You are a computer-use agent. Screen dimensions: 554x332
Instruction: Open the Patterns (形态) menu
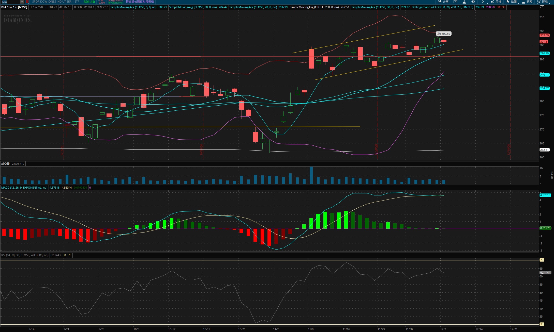pyautogui.click(x=542, y=2)
